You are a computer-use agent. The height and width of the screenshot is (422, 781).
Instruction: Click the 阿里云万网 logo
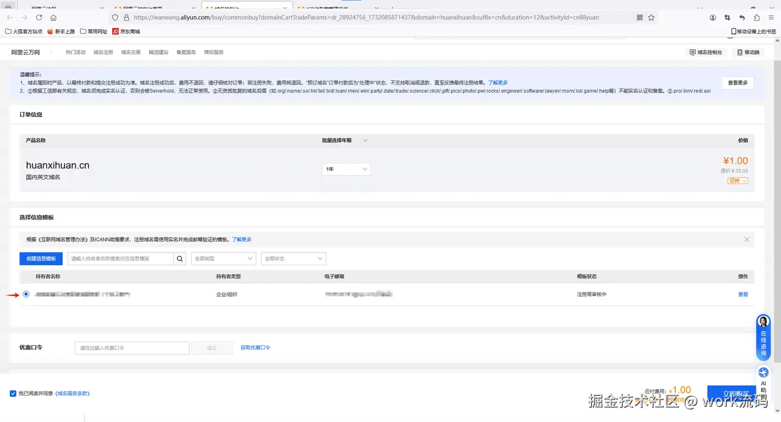26,52
